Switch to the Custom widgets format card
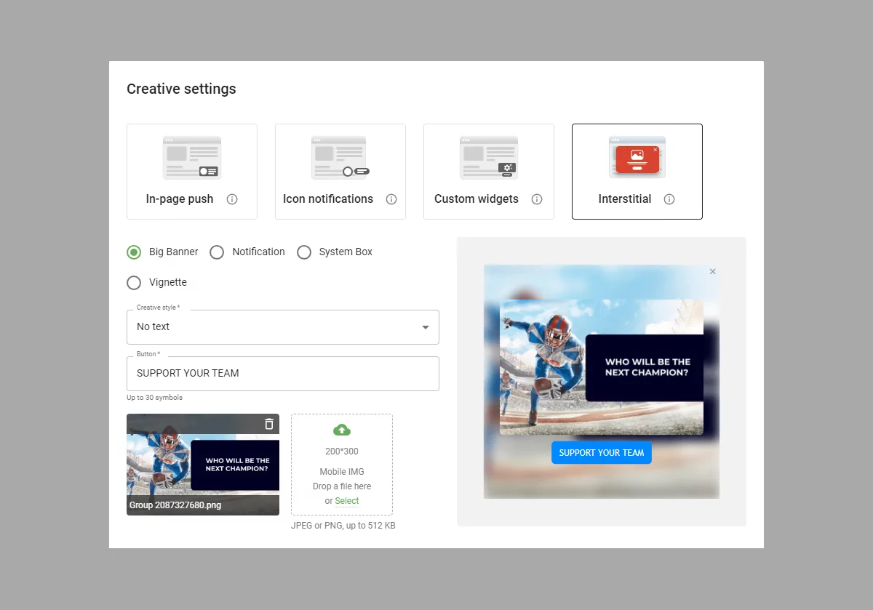Viewport: 873px width, 610px height. pyautogui.click(x=489, y=172)
